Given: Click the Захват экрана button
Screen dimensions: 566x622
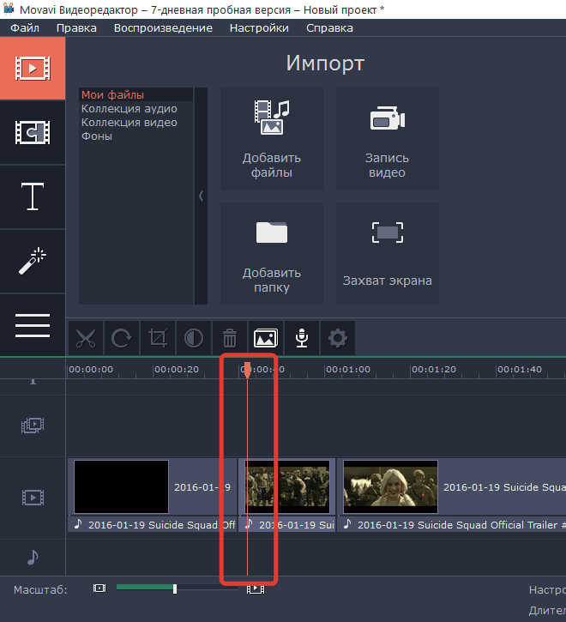Looking at the screenshot, I should coord(387,253).
